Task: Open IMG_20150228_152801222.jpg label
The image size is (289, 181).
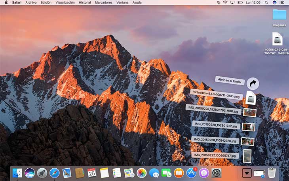Action: point(216,125)
